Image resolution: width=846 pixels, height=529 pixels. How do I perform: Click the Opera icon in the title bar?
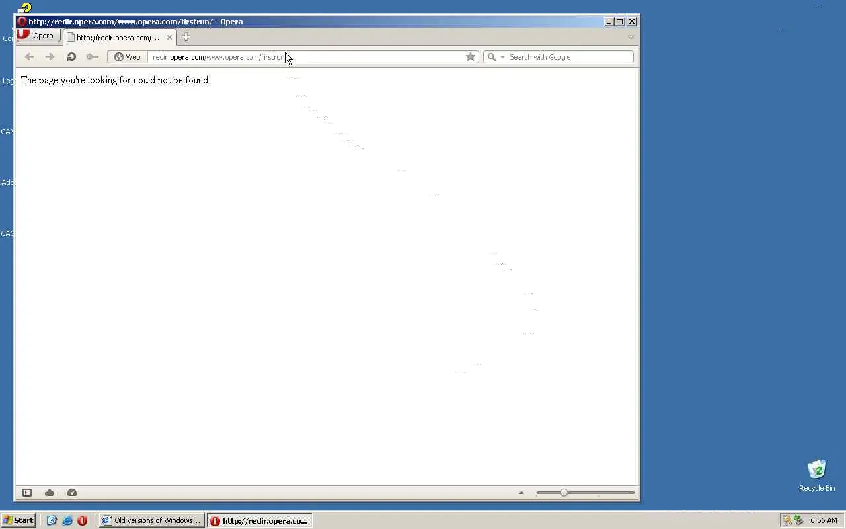pos(22,22)
